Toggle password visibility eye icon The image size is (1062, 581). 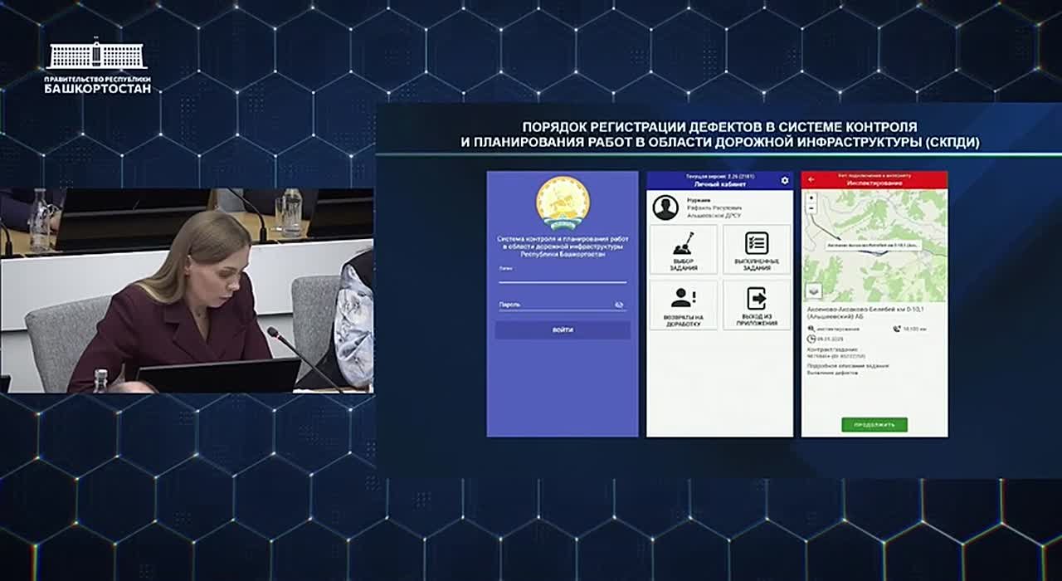(619, 305)
